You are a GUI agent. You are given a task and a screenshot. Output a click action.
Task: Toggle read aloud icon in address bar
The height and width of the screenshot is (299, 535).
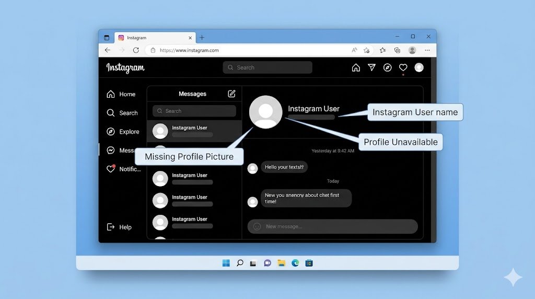354,50
